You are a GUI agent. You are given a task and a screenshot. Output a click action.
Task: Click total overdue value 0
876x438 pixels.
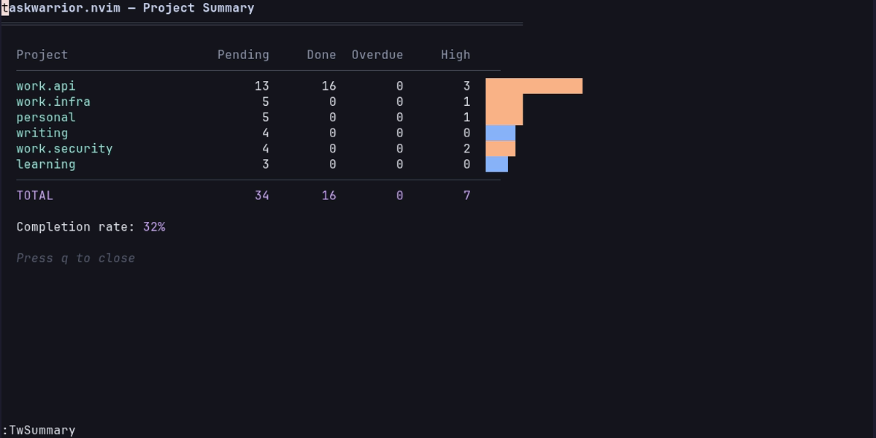399,196
